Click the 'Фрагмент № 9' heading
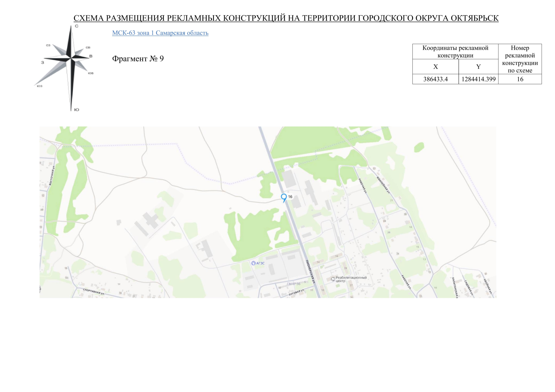The image size is (555, 392). [x=138, y=59]
